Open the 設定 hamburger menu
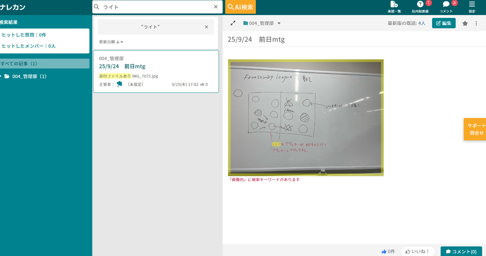Viewport: 486px width, 256px height. tap(472, 7)
